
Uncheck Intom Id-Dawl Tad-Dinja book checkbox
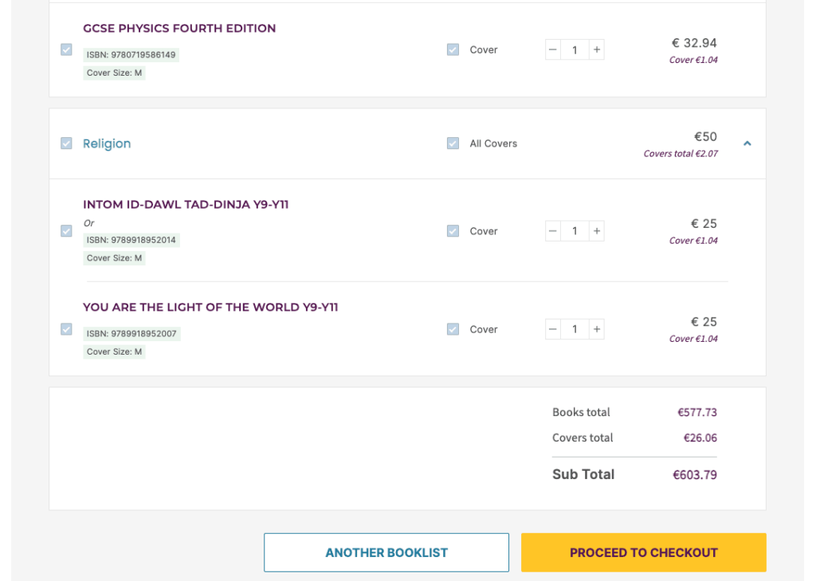coord(66,231)
